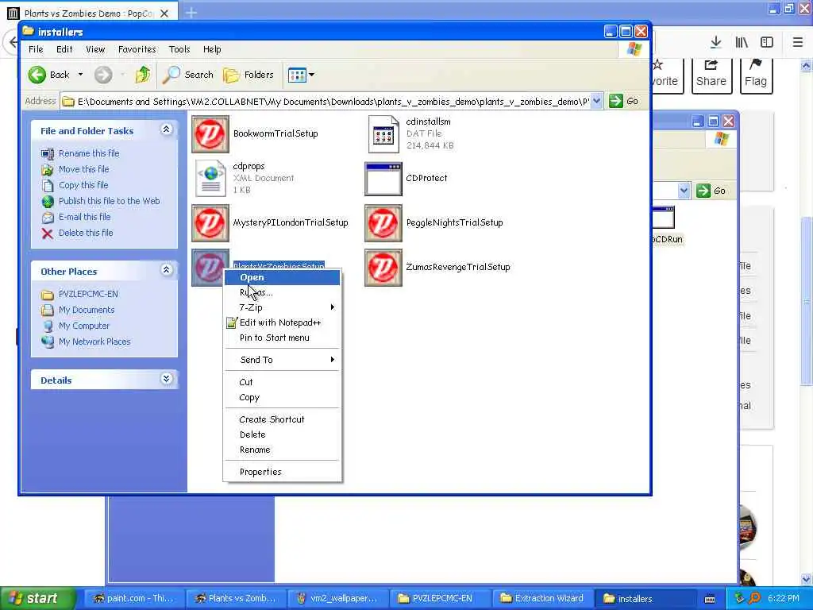This screenshot has height=610, width=813.
Task: Choose Copy in the context menu
Action: tap(282, 397)
